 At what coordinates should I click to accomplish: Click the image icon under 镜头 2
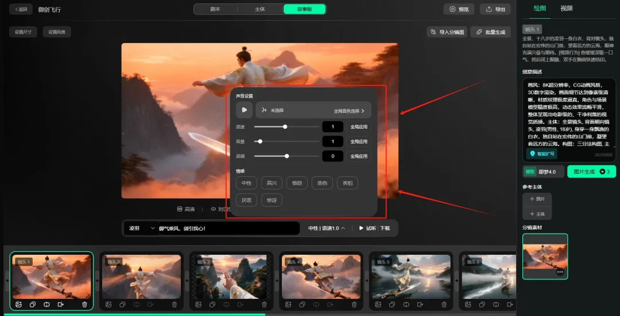tap(108, 304)
